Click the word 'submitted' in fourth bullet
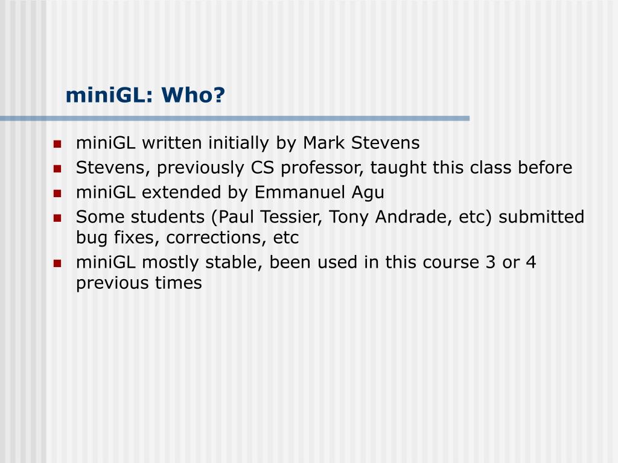 [541, 217]
